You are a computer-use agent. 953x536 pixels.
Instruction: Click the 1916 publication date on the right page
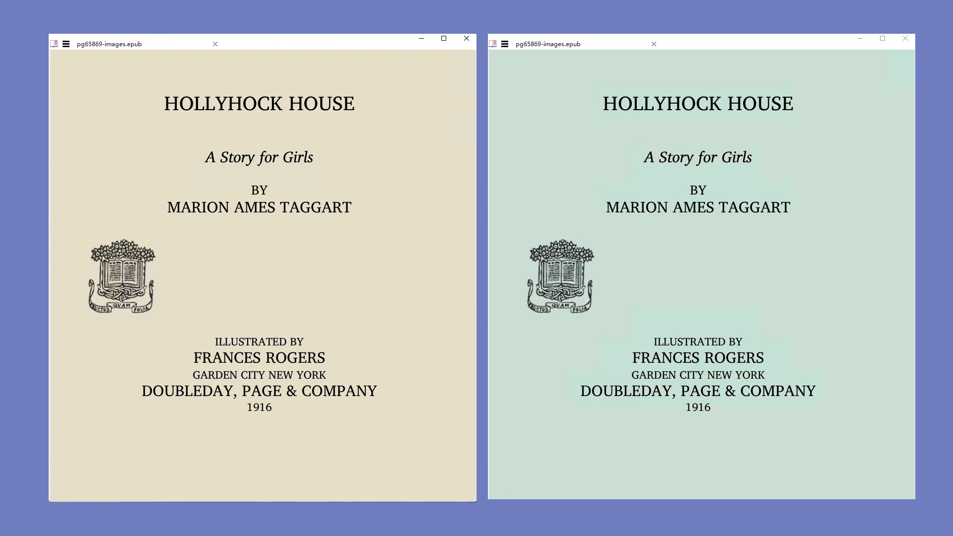tap(698, 407)
